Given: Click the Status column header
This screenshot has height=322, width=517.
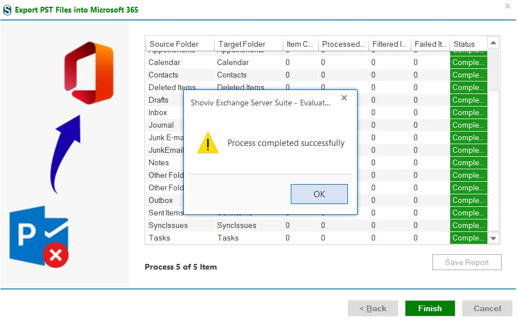Looking at the screenshot, I should tap(468, 44).
